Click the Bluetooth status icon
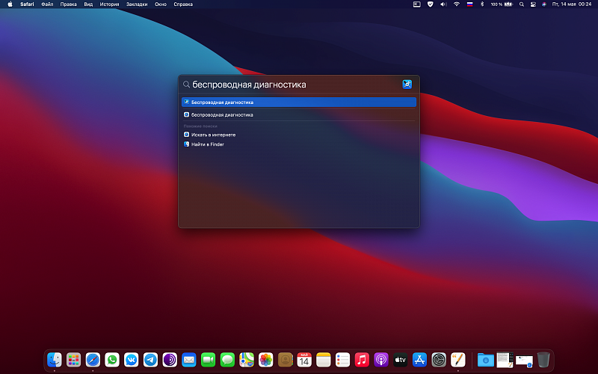 point(482,4)
